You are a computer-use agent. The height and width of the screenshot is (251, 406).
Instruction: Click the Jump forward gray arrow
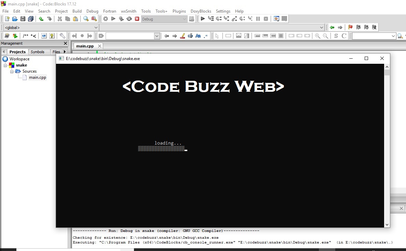(340, 27)
